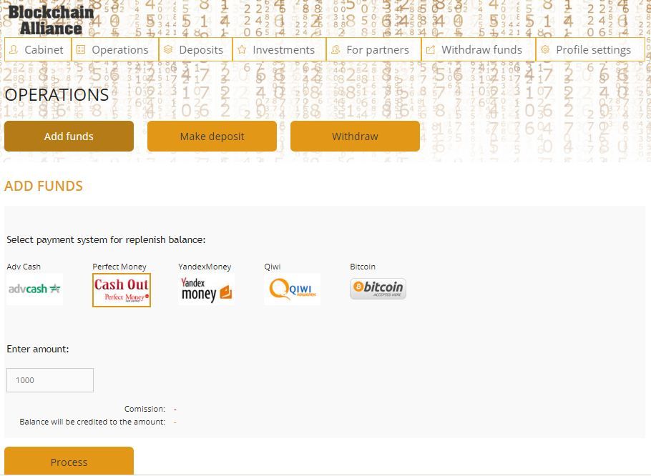The width and height of the screenshot is (651, 476).
Task: Click the 'Enter amount:' label
Action: click(x=38, y=349)
